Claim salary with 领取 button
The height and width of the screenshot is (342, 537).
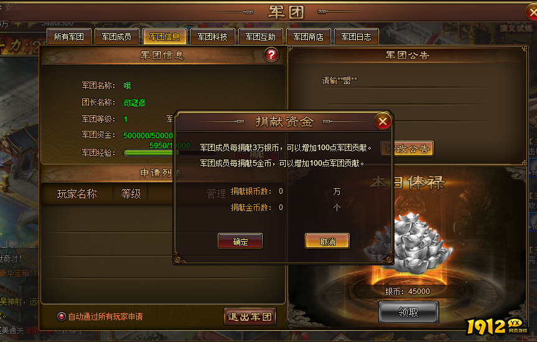point(409,312)
